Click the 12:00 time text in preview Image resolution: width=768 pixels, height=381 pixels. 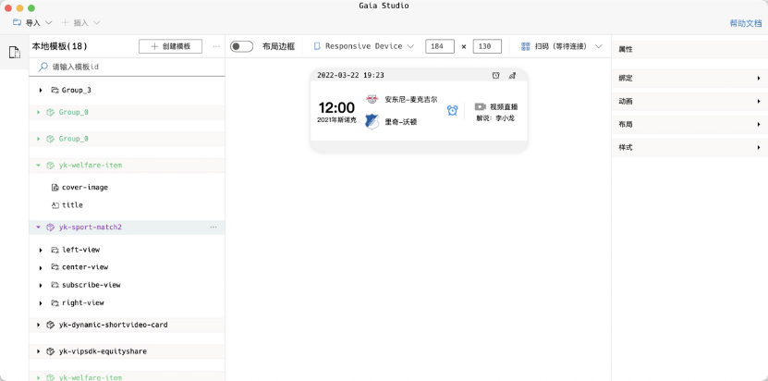pyautogui.click(x=336, y=107)
